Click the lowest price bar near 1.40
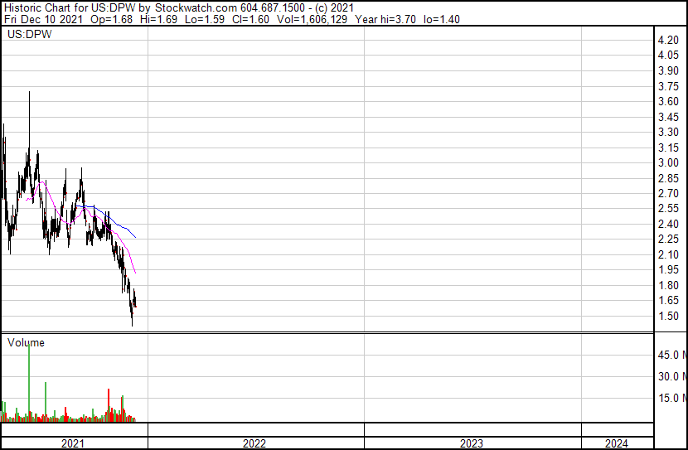688x450 pixels. click(132, 323)
